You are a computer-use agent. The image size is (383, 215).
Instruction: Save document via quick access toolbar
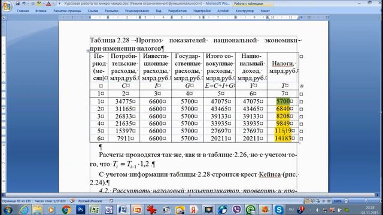(17, 4)
